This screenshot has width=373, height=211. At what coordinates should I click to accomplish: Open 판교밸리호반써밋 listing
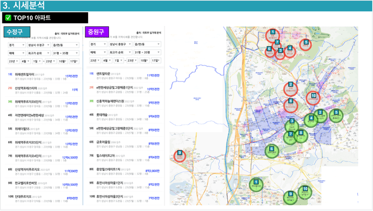[43, 185]
